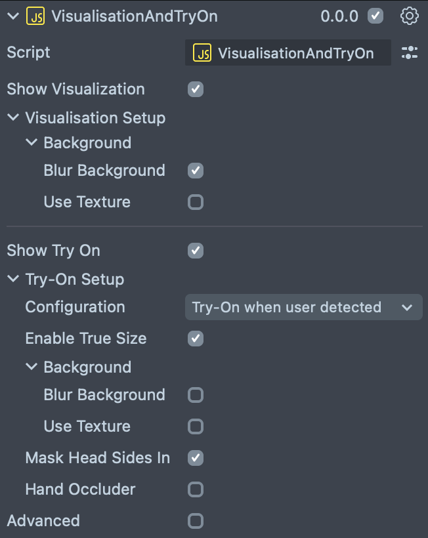Collapse the Visualisation Setup group
The height and width of the screenshot is (538, 428).
tap(13, 118)
